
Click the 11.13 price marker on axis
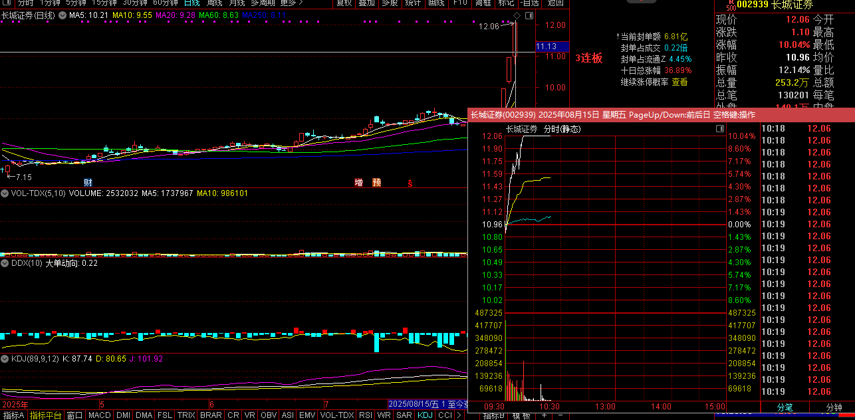click(552, 47)
